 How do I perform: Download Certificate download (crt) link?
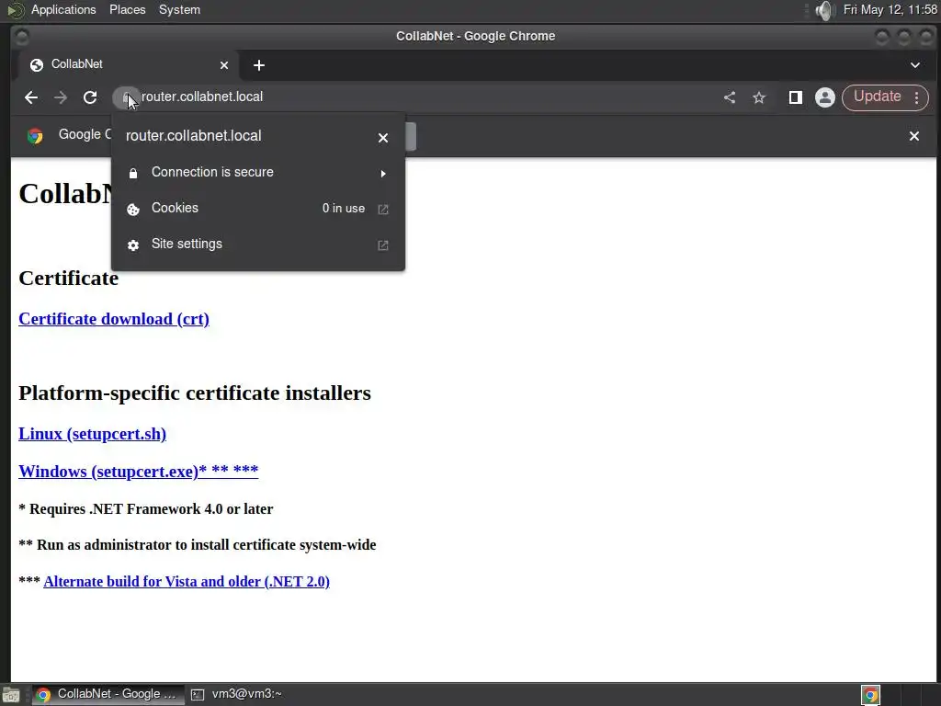114,319
